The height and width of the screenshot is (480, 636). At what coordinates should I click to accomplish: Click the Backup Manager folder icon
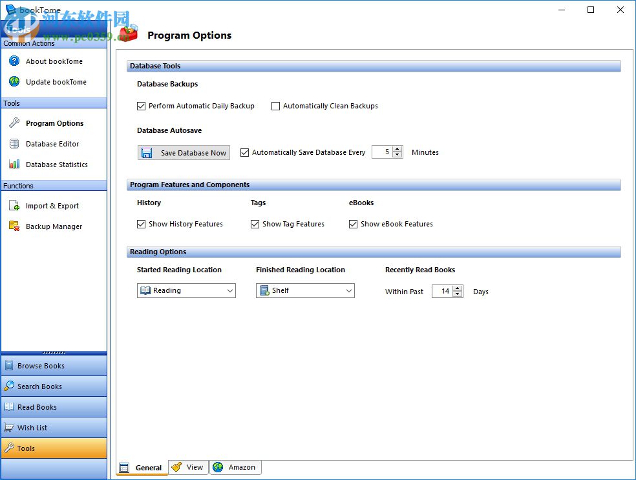click(14, 226)
